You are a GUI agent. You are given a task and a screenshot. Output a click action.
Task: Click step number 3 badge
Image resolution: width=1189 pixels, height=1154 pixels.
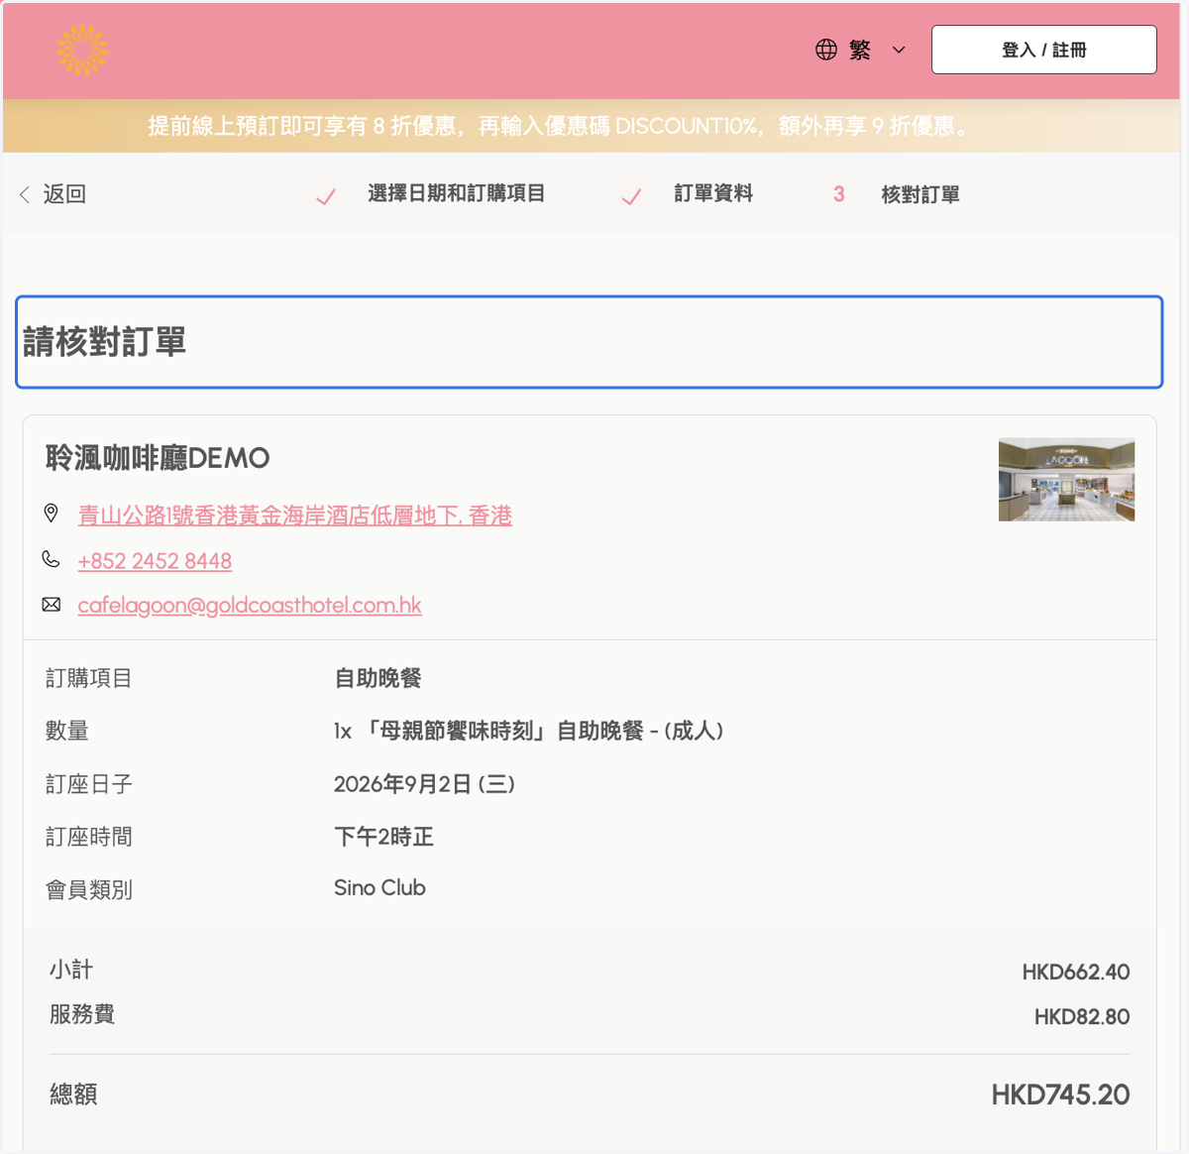[x=839, y=194]
